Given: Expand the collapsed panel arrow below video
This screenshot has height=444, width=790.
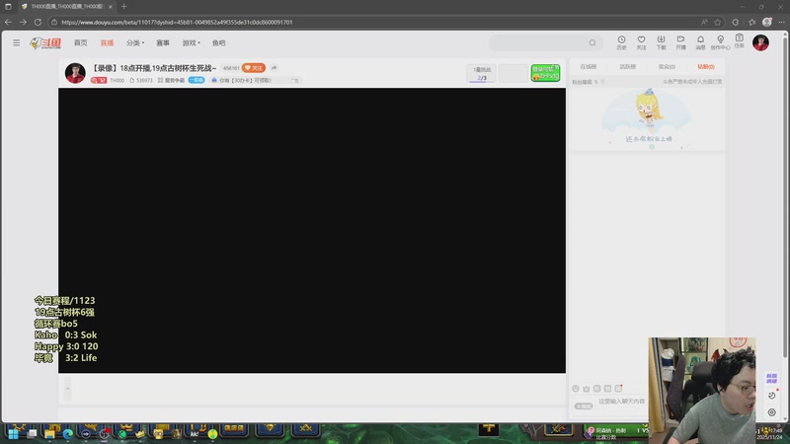Looking at the screenshot, I should 67,389.
